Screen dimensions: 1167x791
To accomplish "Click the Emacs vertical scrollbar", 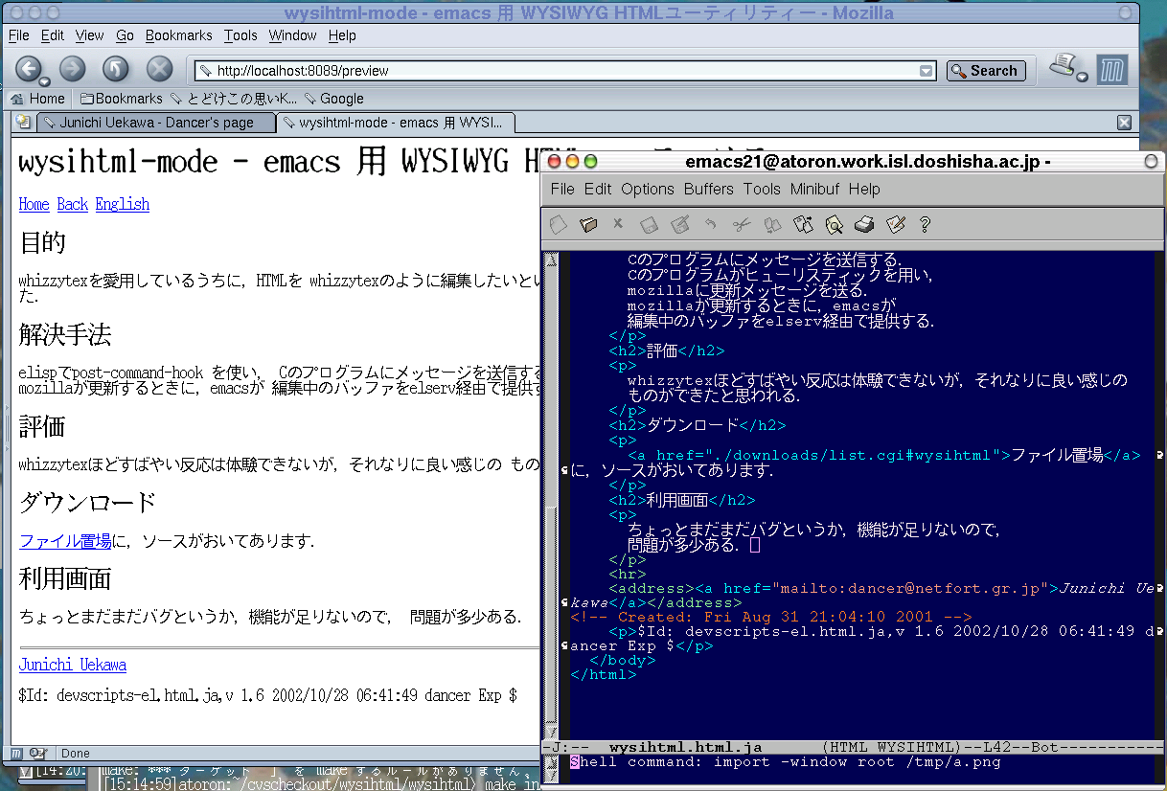I will click(551, 495).
